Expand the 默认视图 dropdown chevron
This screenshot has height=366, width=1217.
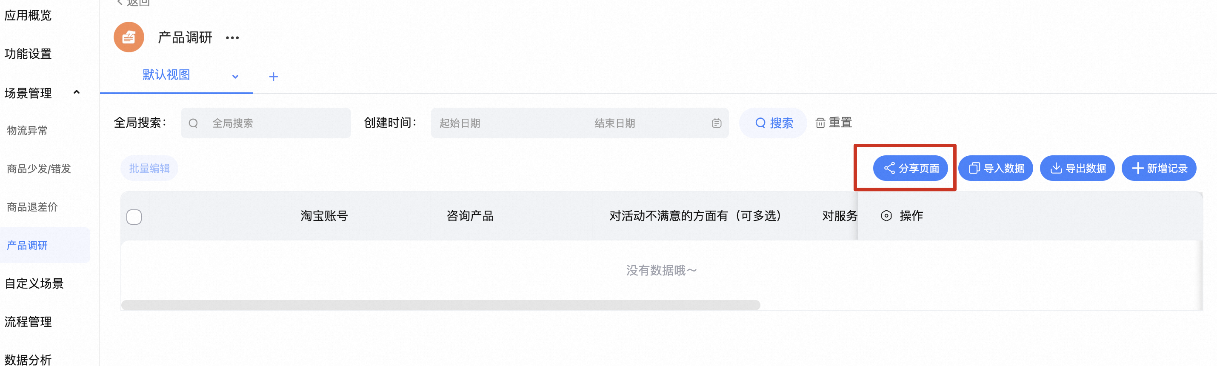coord(235,77)
